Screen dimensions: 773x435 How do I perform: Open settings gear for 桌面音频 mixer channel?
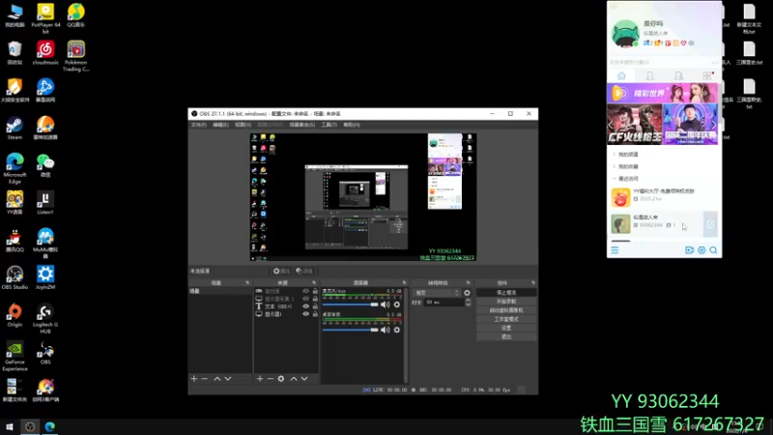[x=397, y=330]
